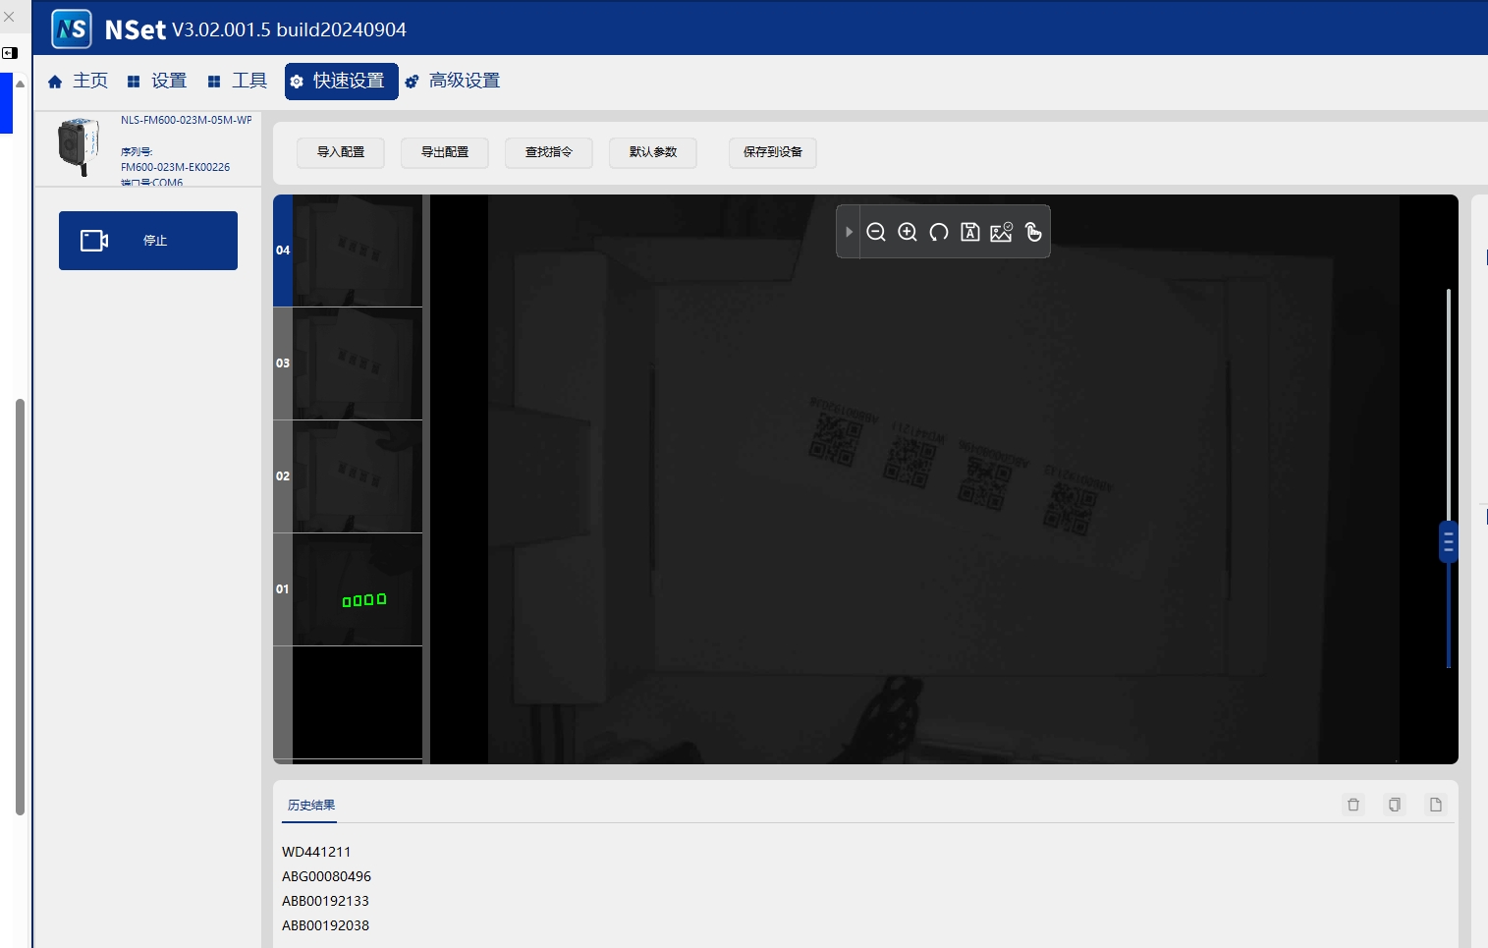Screen dimensions: 1488x948
Task: Copy history results with copy icon
Action: [1395, 805]
